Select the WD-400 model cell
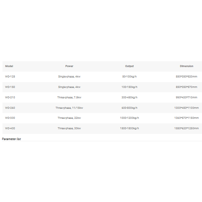The height and width of the screenshot is (202, 202). (x=10, y=128)
